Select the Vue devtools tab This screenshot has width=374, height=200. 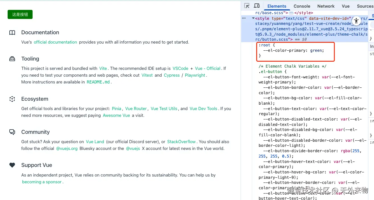click(345, 6)
